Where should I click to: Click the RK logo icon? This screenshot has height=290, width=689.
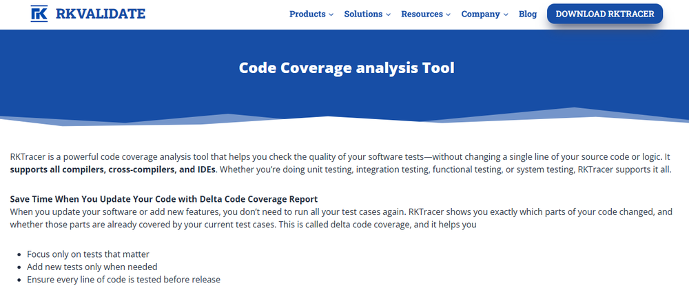[x=39, y=14]
